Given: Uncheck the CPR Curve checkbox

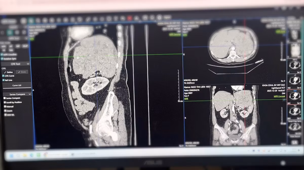Looking at the screenshot, I should 3,76.
